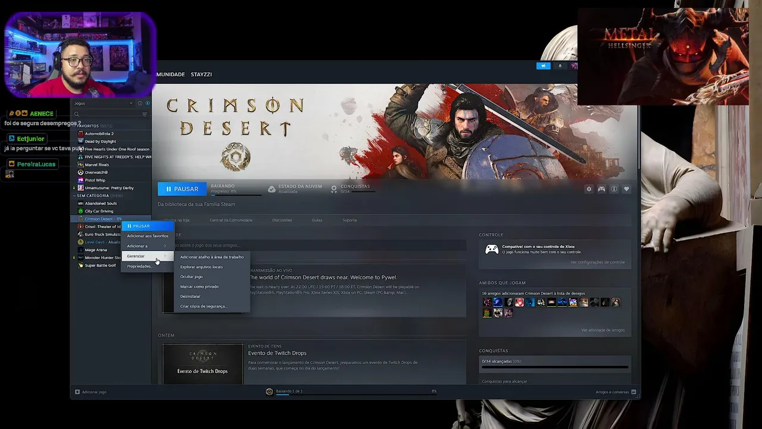
Task: Click Automobilista 2 game icon
Action: (80, 133)
